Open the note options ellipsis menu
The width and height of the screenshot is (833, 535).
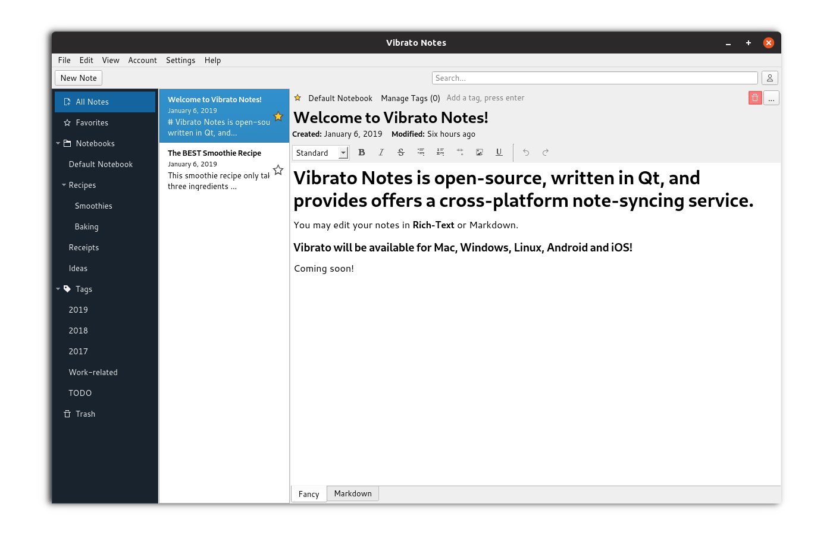[771, 98]
